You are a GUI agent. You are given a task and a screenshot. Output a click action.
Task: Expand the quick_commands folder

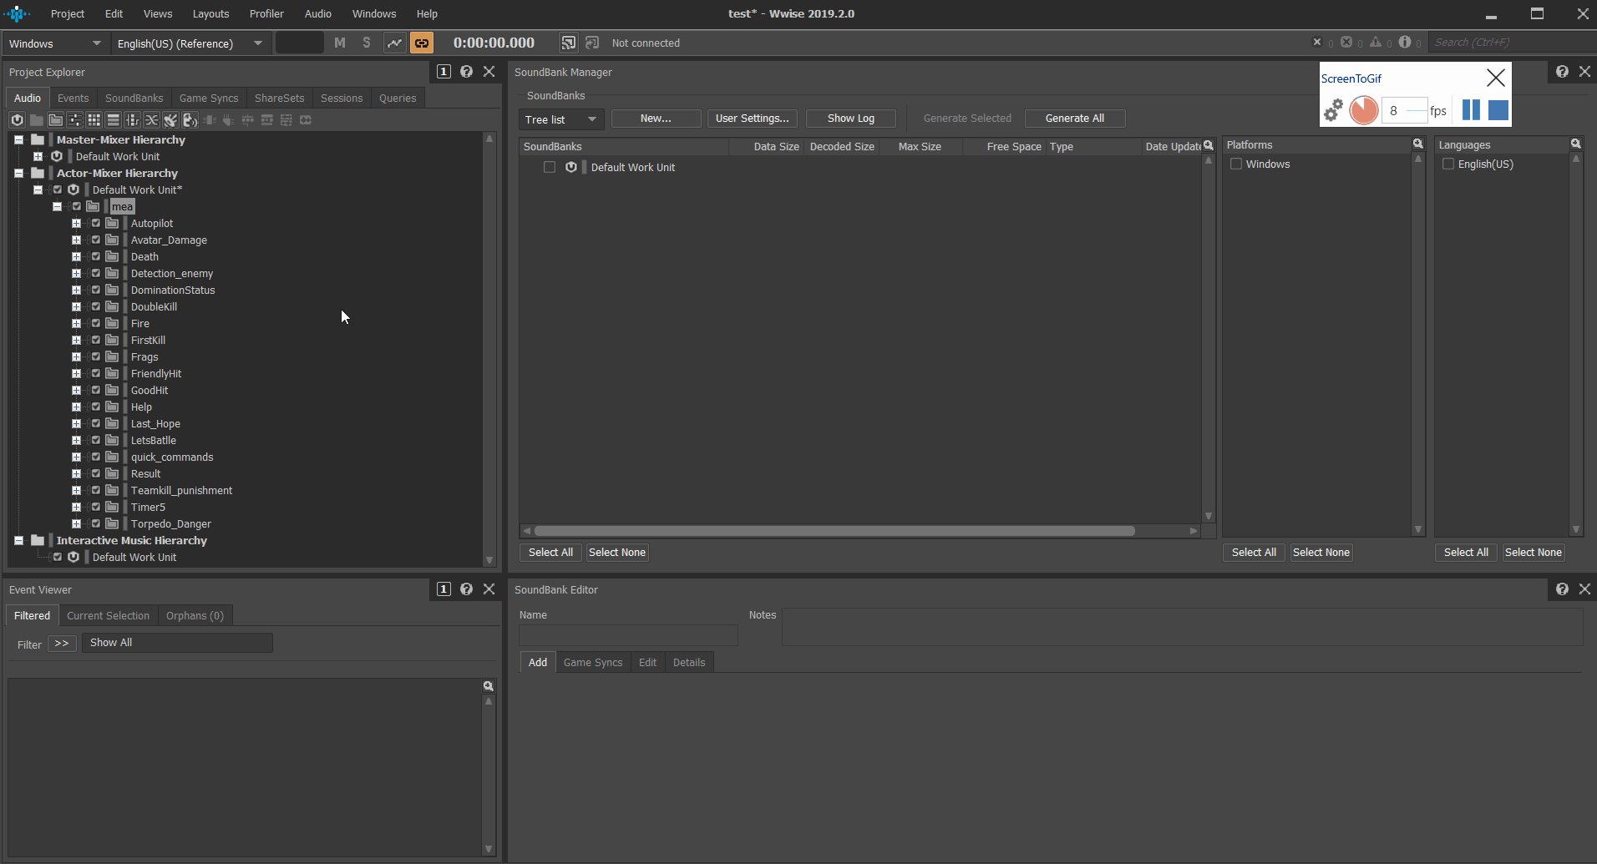click(76, 457)
